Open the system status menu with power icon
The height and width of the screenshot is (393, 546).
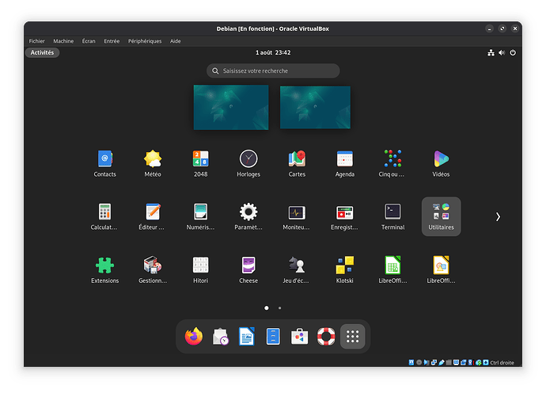click(x=513, y=53)
